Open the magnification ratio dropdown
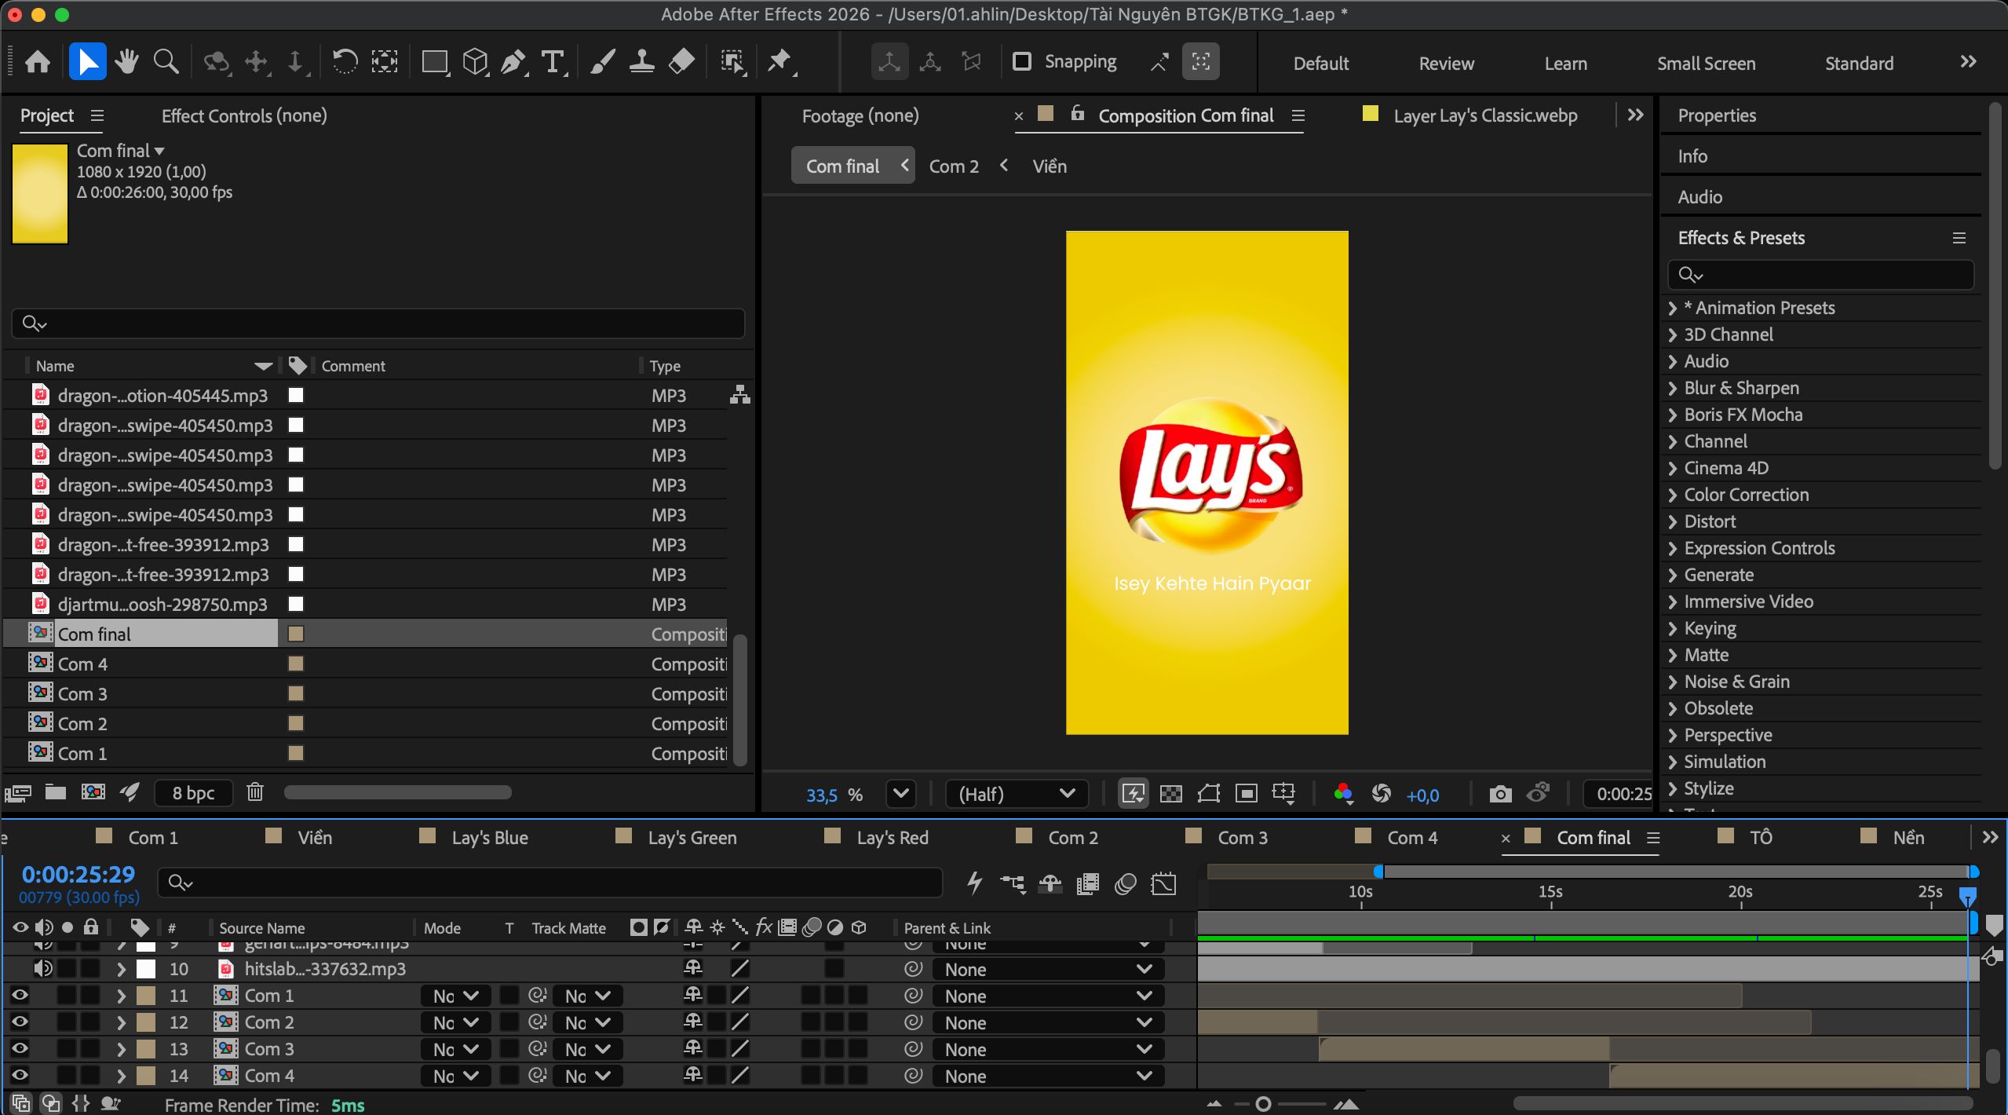Viewport: 2008px width, 1115px height. pyautogui.click(x=900, y=794)
